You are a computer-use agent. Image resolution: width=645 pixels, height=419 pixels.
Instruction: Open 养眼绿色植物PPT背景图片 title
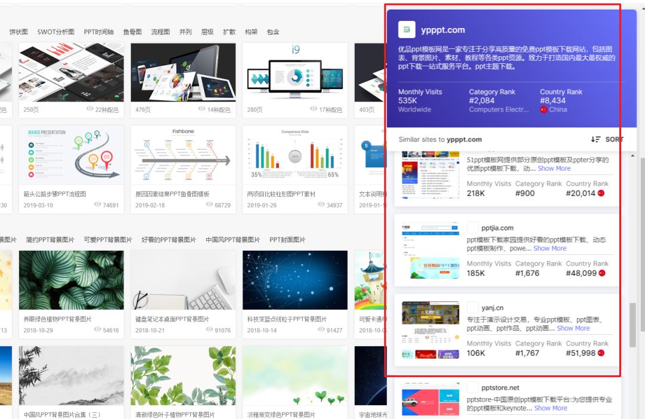coord(57,319)
